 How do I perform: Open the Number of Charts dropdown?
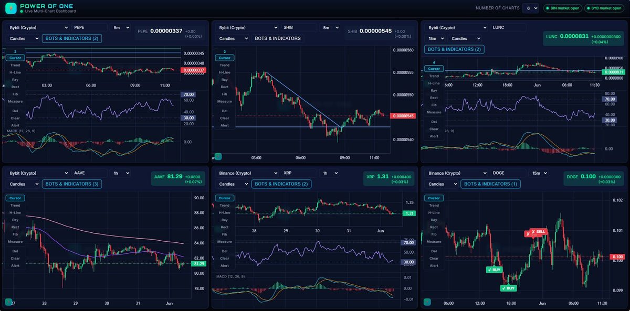(x=531, y=8)
